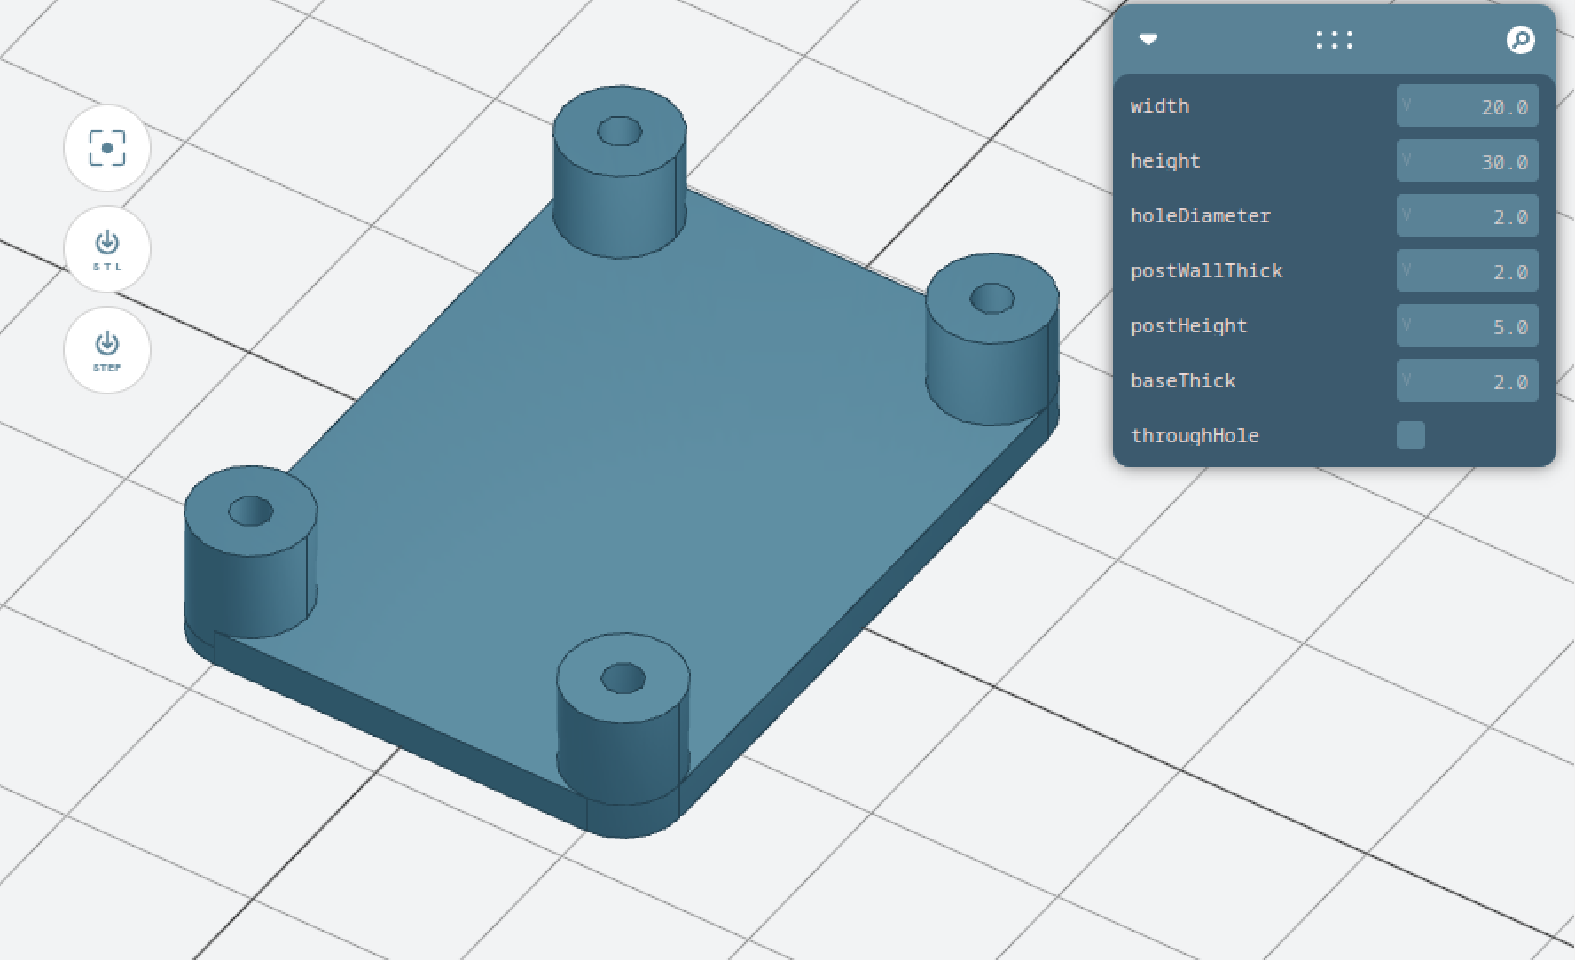Select the 'postHeight' parameter label
Viewport: 1575px width, 960px height.
point(1189,326)
